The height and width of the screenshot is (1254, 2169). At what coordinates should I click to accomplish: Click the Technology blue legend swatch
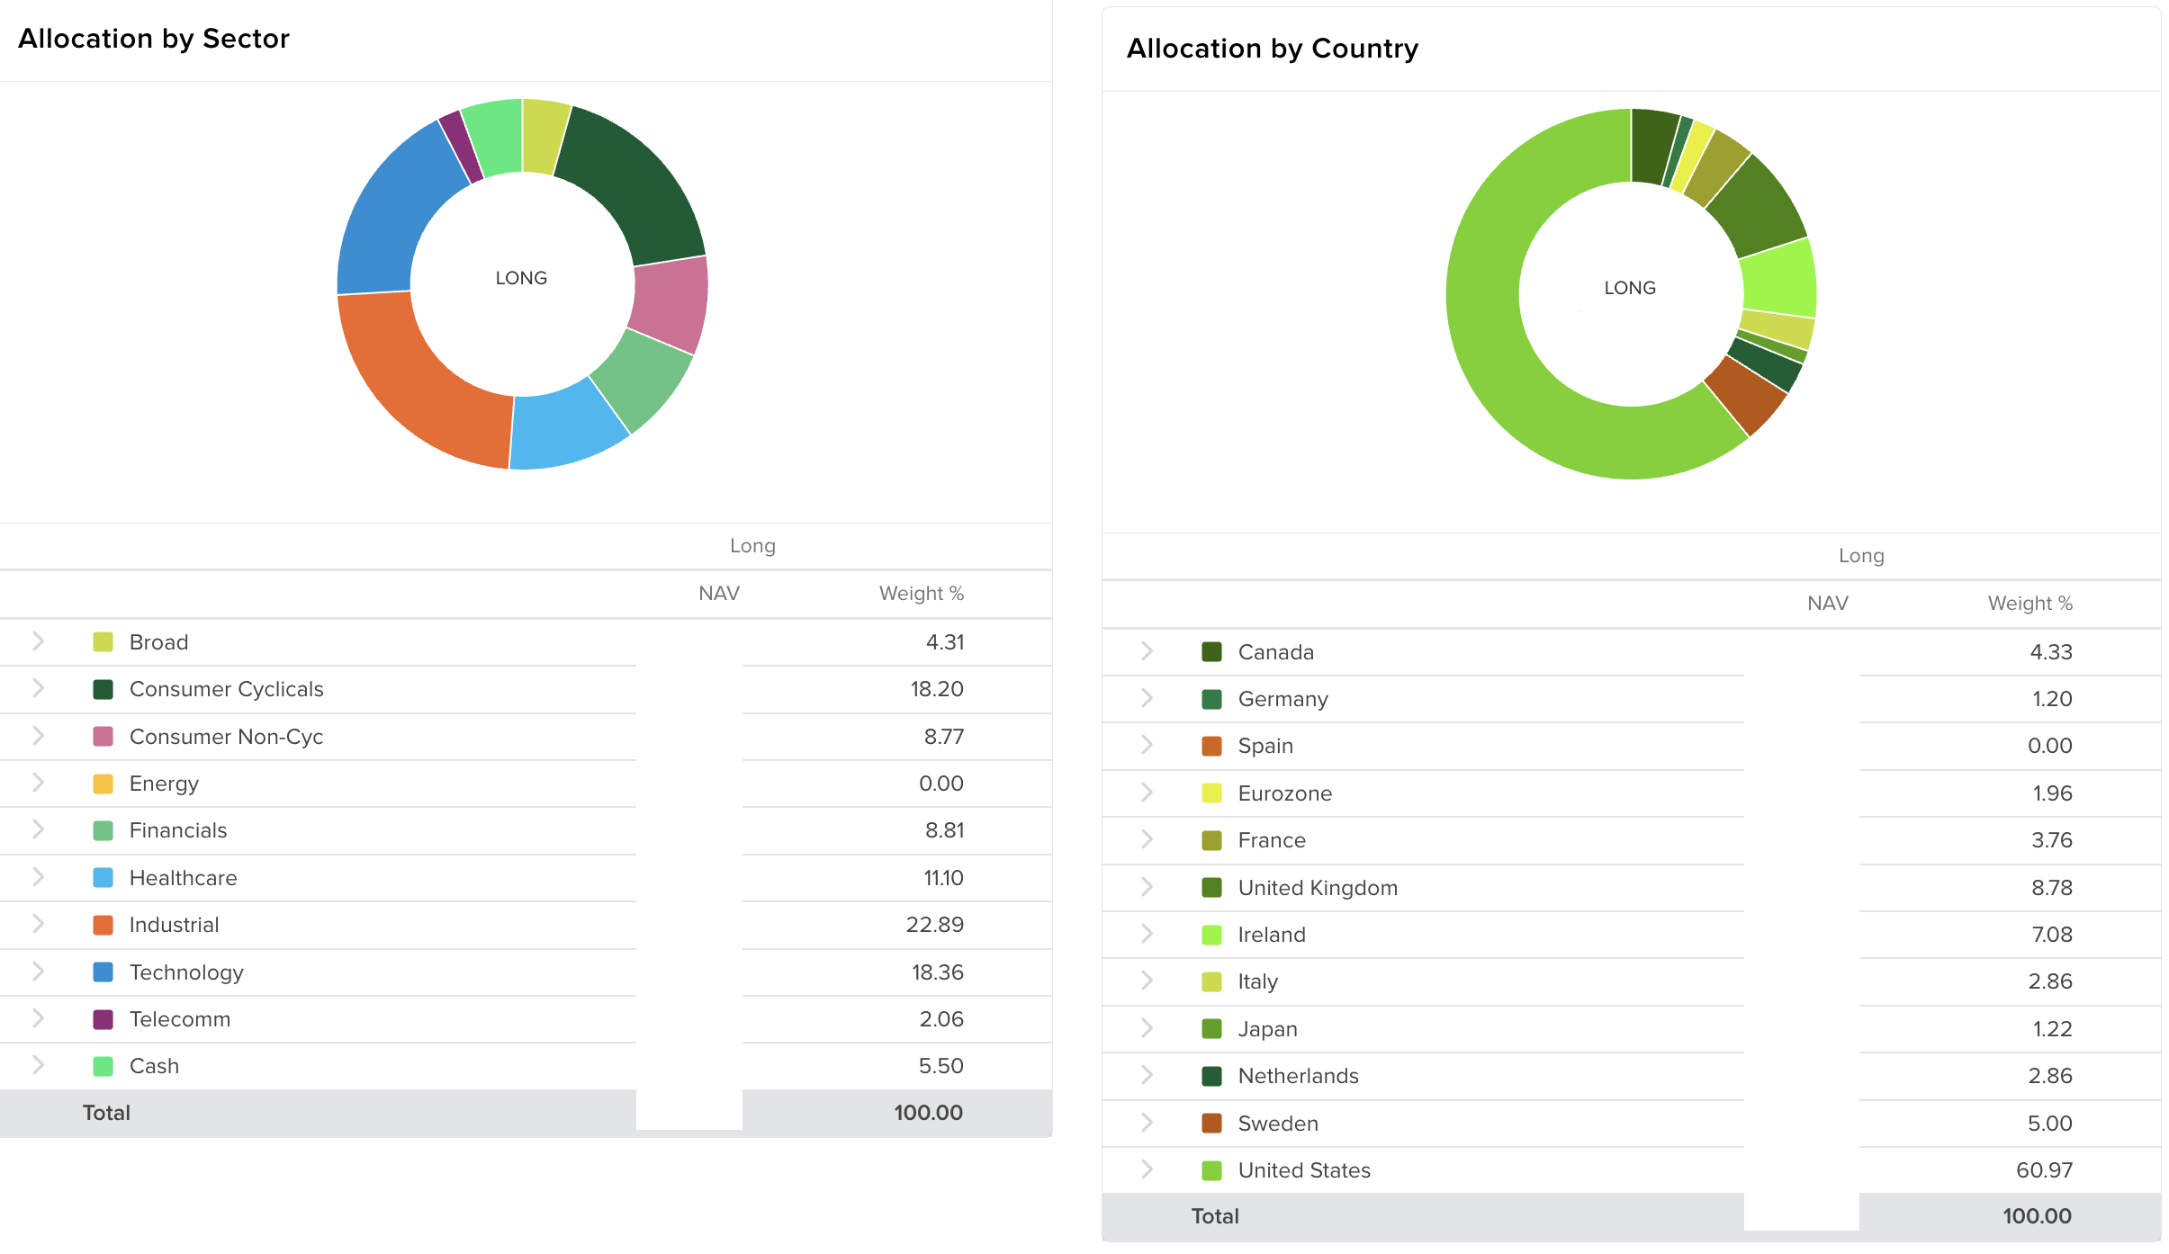pos(103,972)
